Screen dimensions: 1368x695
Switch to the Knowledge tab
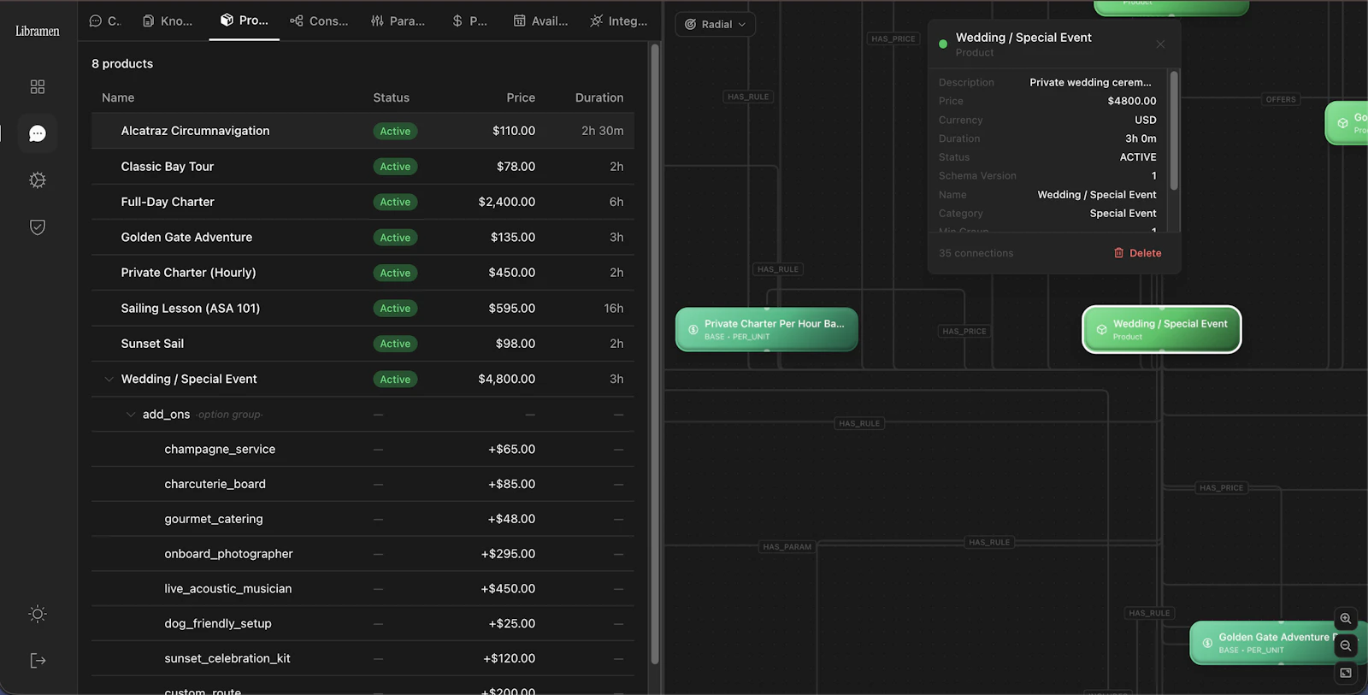pos(168,21)
